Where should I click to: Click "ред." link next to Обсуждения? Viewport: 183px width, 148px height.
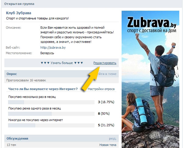point(113,139)
